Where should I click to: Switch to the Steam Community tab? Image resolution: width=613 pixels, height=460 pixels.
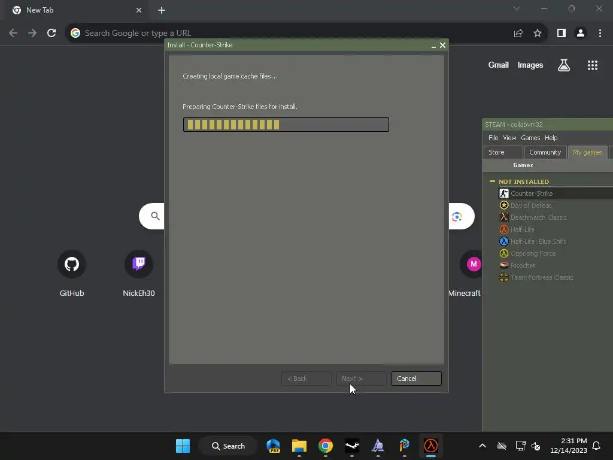coord(545,152)
